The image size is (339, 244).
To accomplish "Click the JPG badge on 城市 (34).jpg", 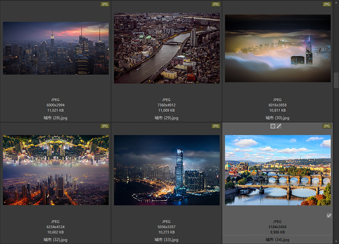I will (x=327, y=126).
